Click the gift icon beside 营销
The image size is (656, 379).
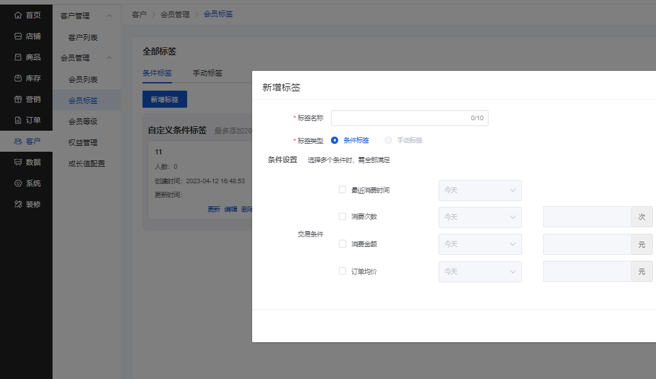(x=18, y=99)
